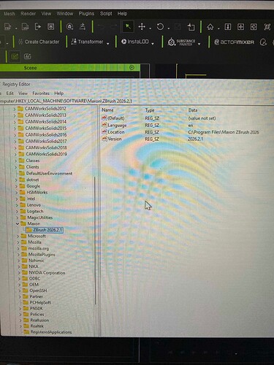Select the (Default) registry value
The height and width of the screenshot is (365, 274).
click(x=116, y=118)
